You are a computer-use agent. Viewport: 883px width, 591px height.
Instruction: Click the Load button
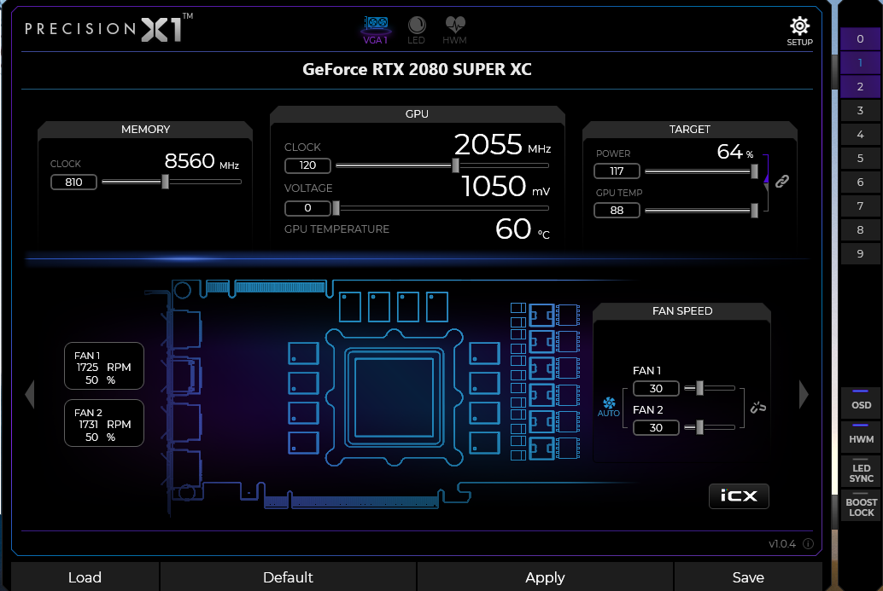coord(85,577)
